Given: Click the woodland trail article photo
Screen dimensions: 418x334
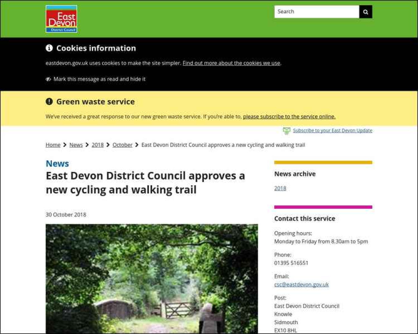Looking at the screenshot, I should coord(152,278).
